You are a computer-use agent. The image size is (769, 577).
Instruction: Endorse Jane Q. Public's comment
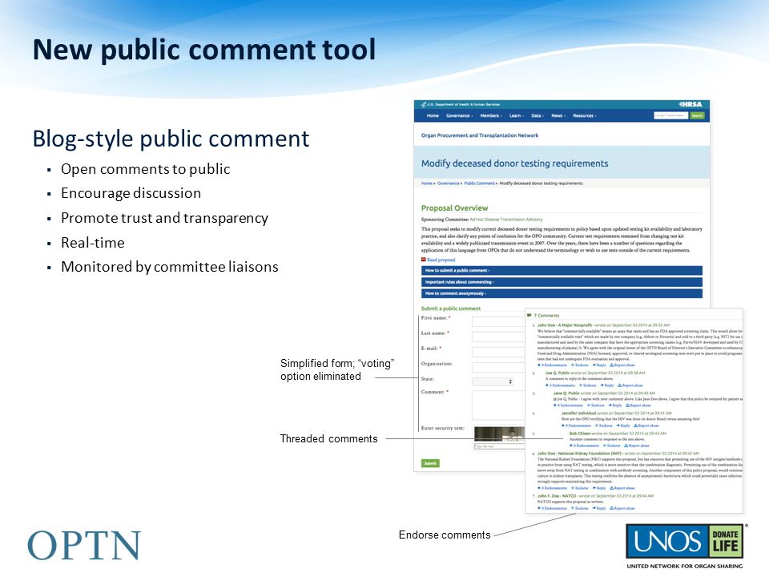[x=596, y=406]
